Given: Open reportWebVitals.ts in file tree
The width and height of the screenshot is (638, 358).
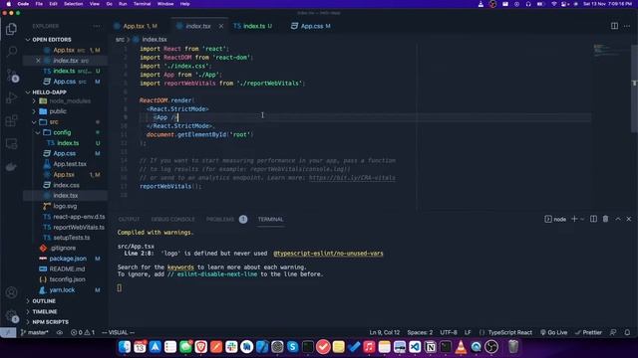Looking at the screenshot, I should [66, 228].
